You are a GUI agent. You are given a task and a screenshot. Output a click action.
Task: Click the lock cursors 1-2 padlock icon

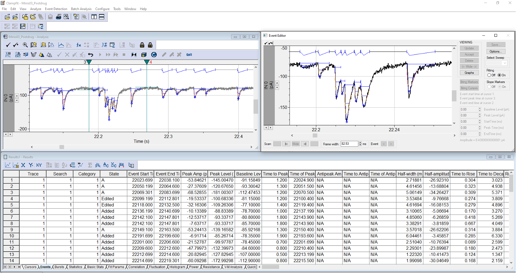tap(142, 45)
